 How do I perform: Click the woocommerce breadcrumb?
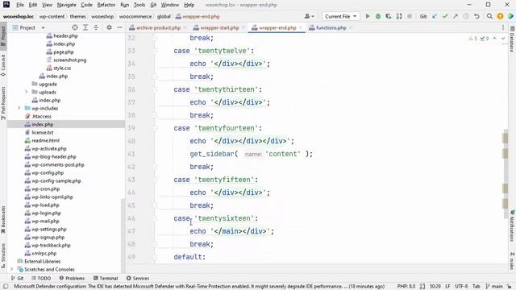pos(135,16)
